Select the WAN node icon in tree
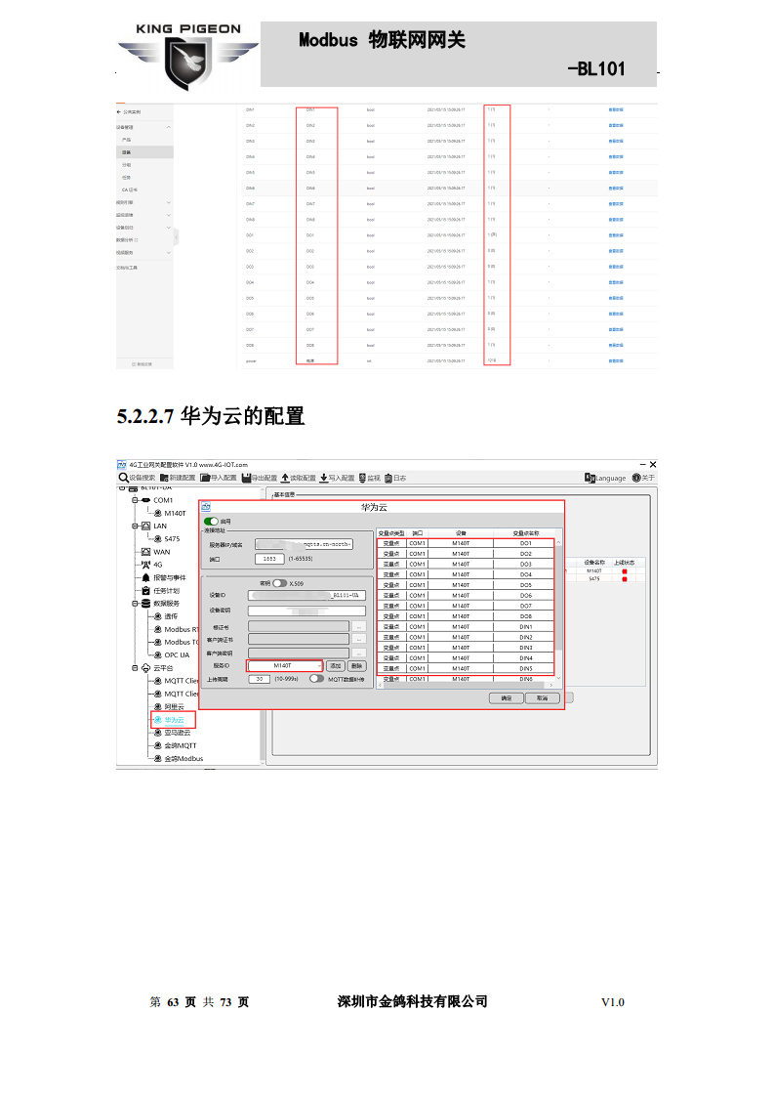Screen dimensions: 774x1096 [146, 552]
